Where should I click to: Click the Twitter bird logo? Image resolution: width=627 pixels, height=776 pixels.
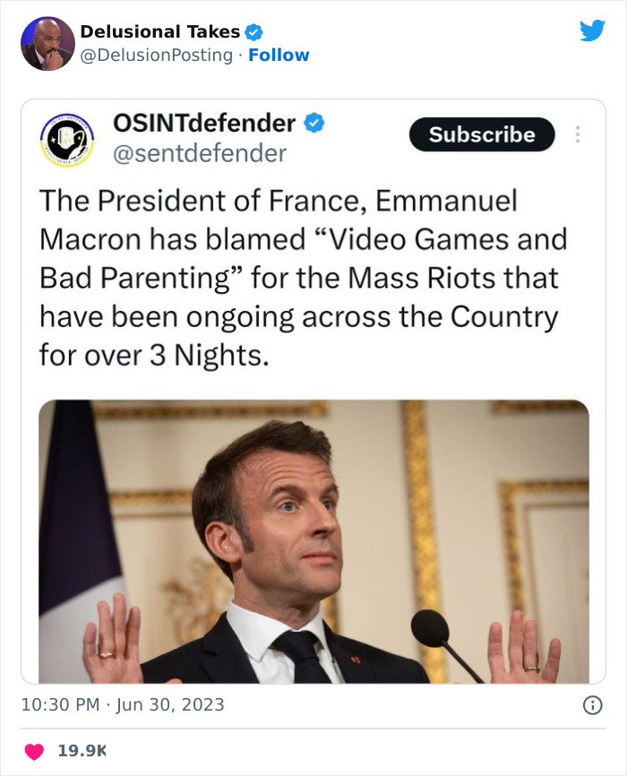click(x=592, y=30)
